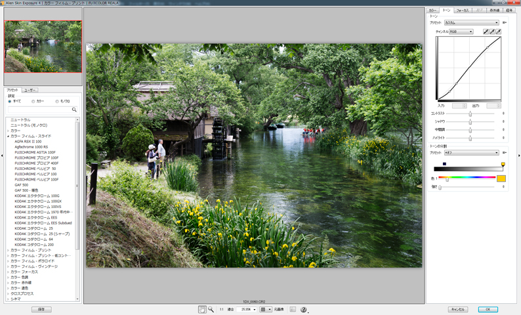Image resolution: width=521 pixels, height=315 pixels.
Task: Select the モノクロ filter radio button
Action: (57, 101)
